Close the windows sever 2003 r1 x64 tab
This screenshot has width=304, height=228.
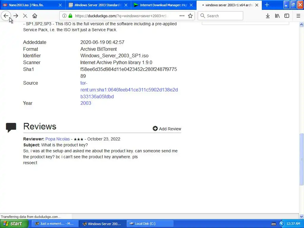point(257,5)
